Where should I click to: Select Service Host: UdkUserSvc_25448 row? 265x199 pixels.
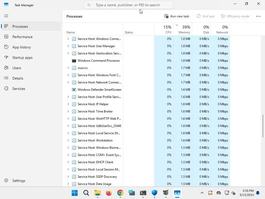(x=146, y=126)
